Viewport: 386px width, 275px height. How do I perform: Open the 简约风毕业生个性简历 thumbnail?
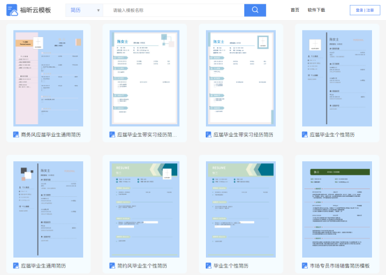(144, 209)
